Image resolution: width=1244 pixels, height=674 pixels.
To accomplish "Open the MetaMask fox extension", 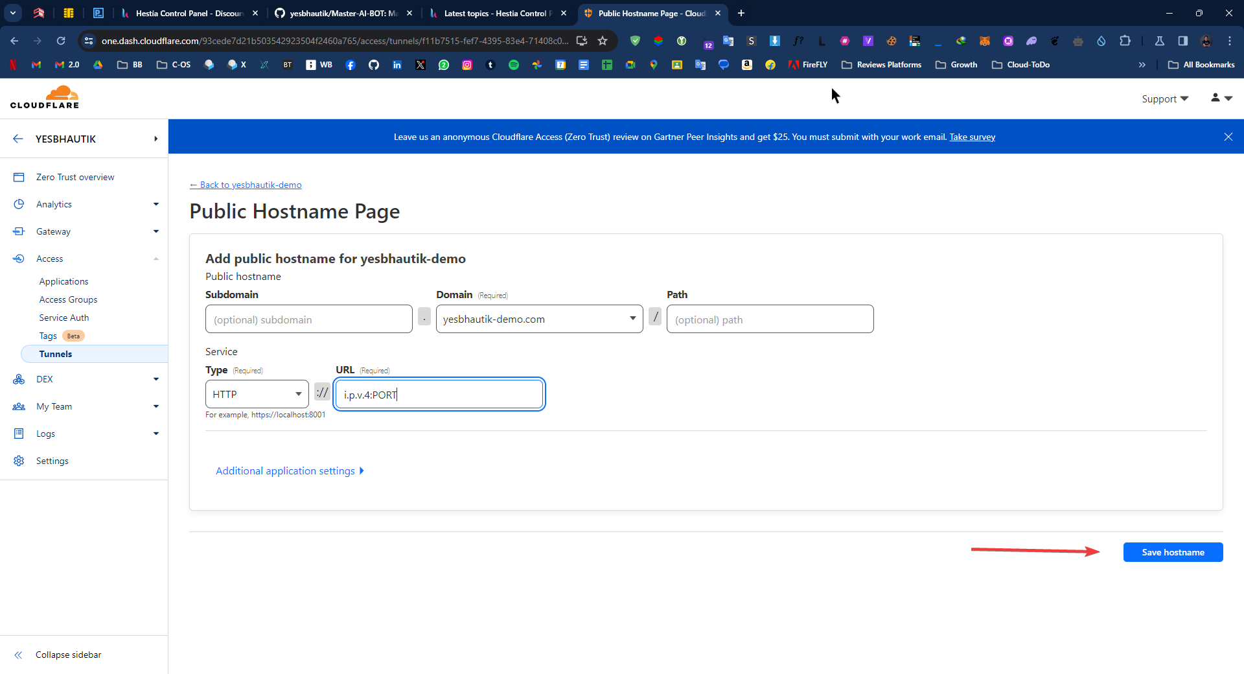I will pos(985,41).
